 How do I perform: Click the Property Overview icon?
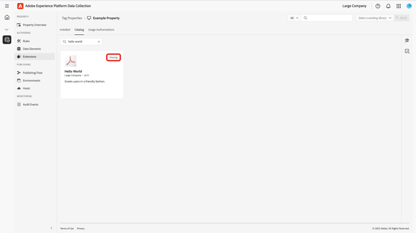(19, 25)
